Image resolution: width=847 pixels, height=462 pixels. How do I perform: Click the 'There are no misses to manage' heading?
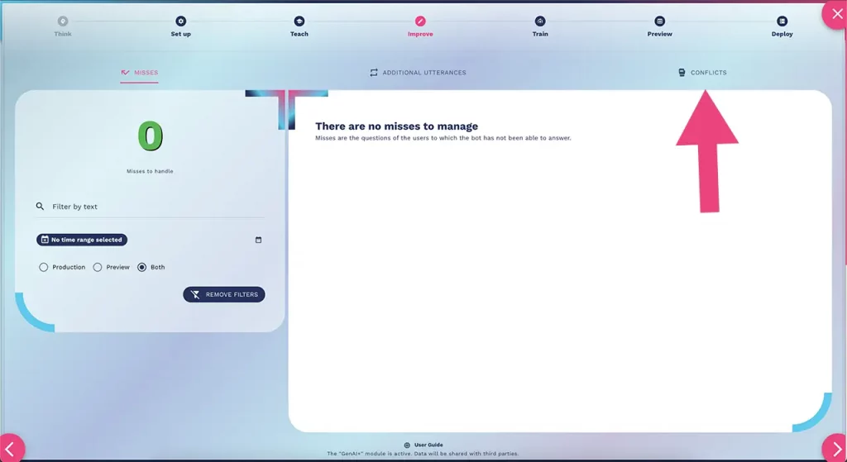pos(396,126)
